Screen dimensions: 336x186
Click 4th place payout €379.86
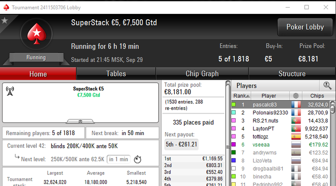coord(193,179)
